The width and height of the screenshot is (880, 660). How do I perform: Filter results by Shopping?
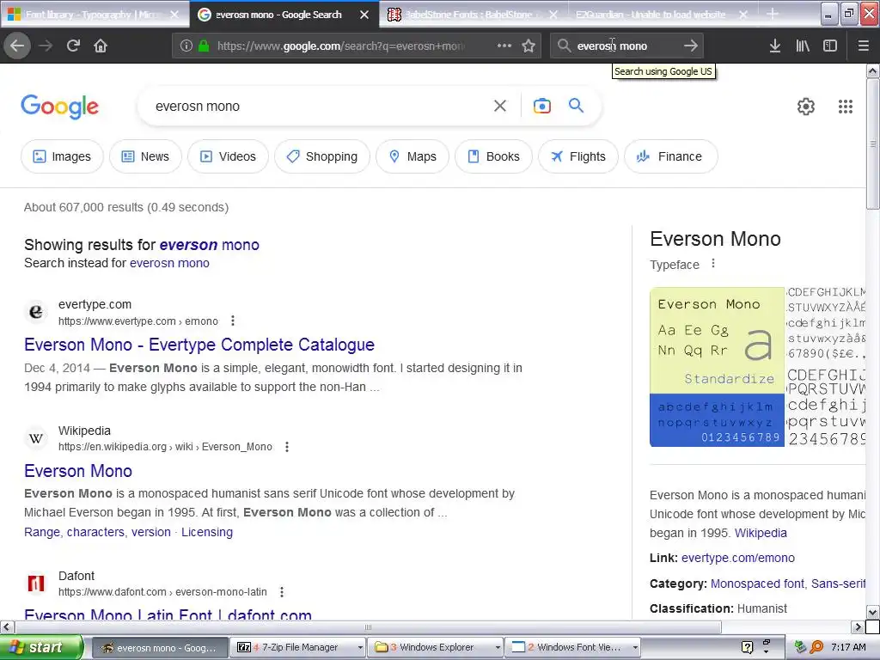click(322, 156)
